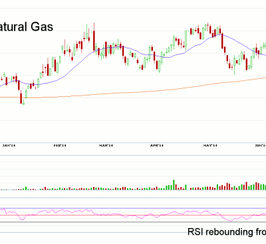Click the JAN'14 date label
This screenshot has height=244, width=266.
pos(9,145)
